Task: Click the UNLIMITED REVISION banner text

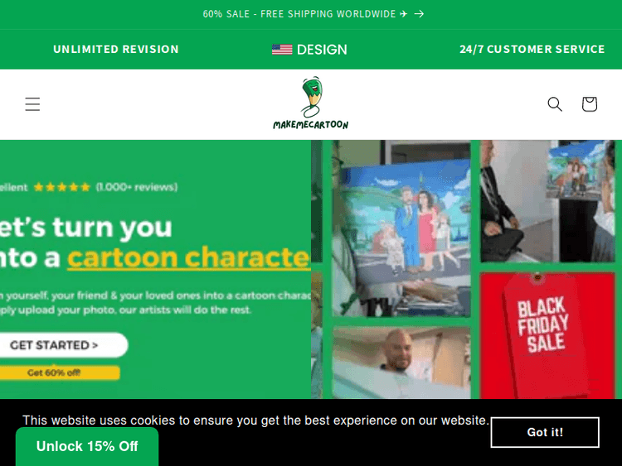Action: (x=116, y=49)
